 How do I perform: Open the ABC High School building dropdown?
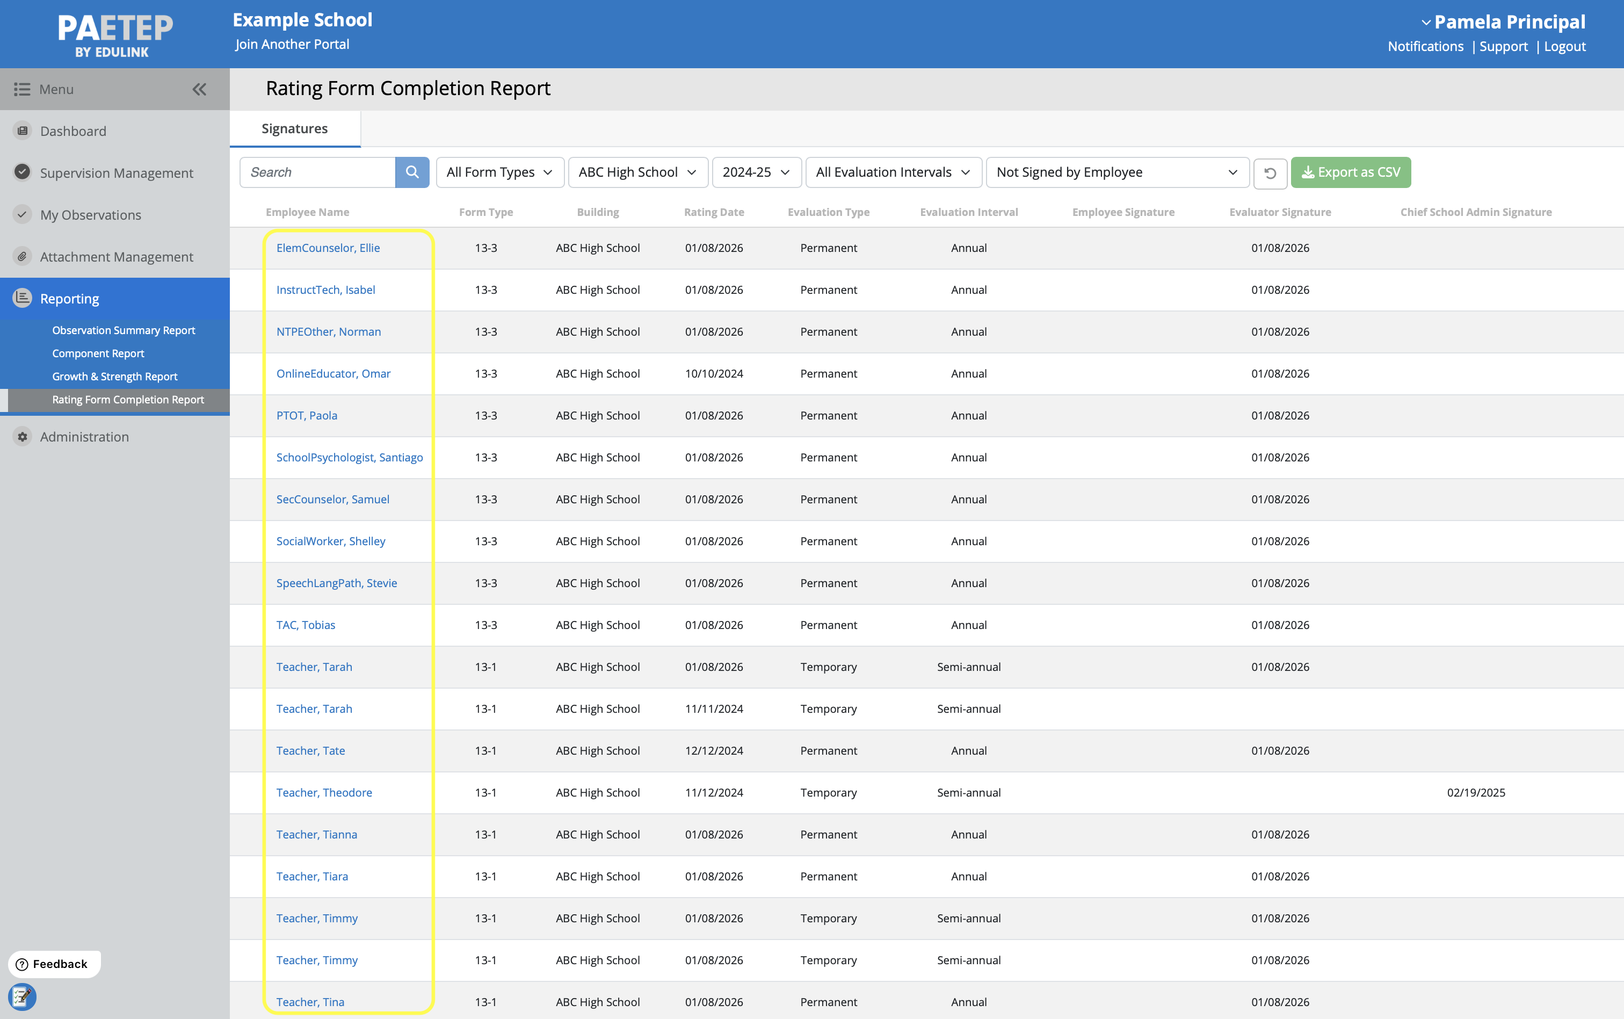(637, 172)
